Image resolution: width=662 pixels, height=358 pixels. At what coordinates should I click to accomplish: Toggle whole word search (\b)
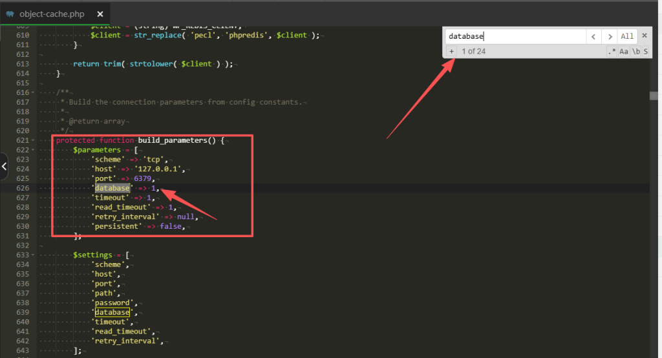pyautogui.click(x=635, y=52)
